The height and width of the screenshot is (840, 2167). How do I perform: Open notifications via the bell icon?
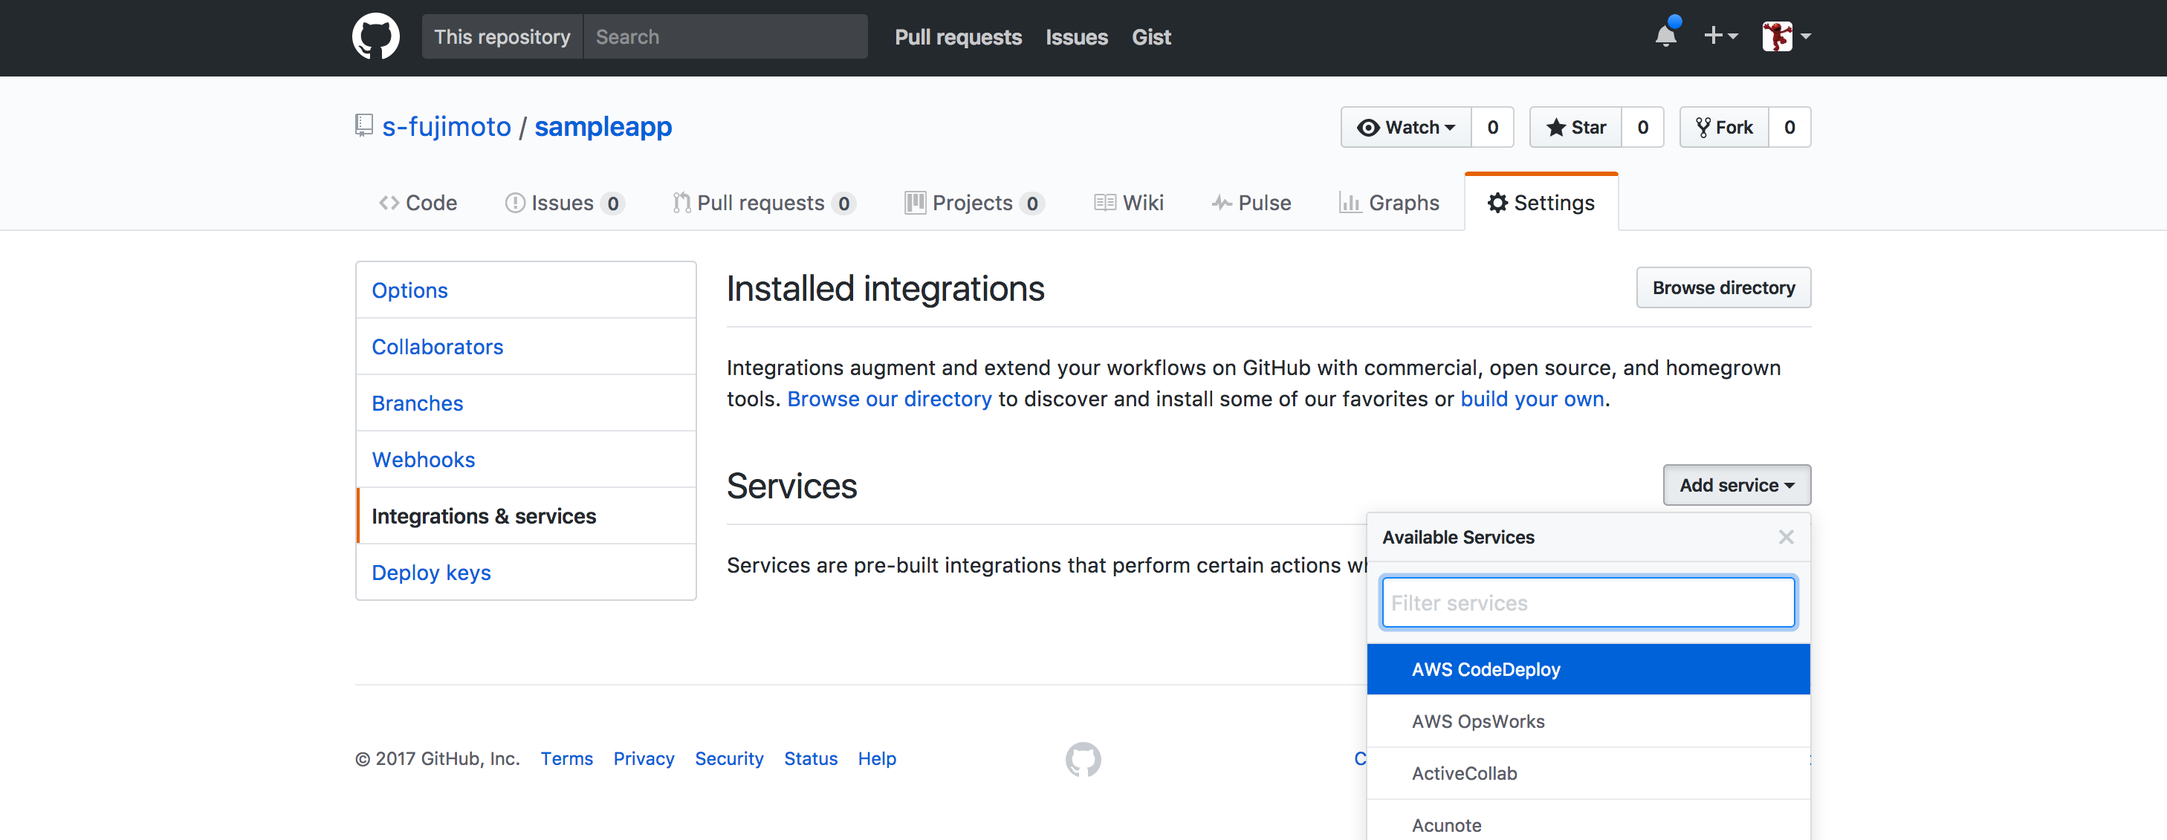1666,36
